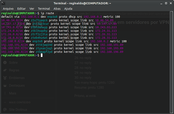Click interface name ztrf2zj3ia
The height and width of the screenshot is (114, 174).
point(39,34)
